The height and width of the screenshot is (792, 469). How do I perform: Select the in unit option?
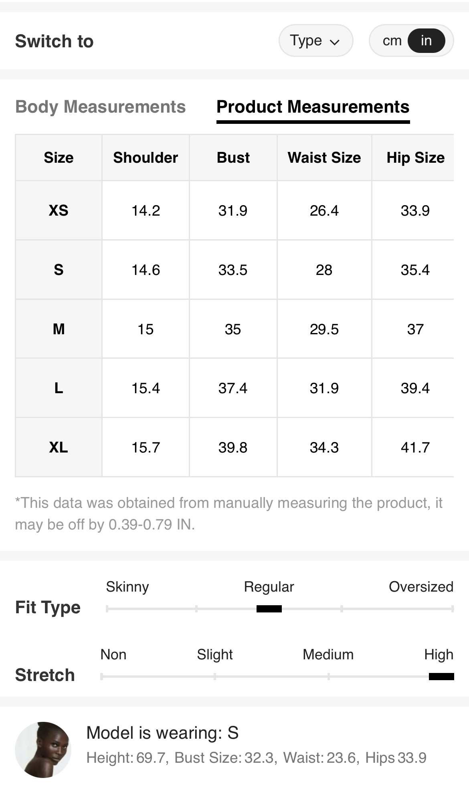coord(426,40)
